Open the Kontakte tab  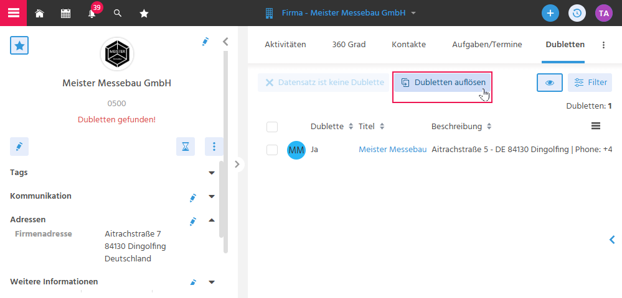coord(408,45)
